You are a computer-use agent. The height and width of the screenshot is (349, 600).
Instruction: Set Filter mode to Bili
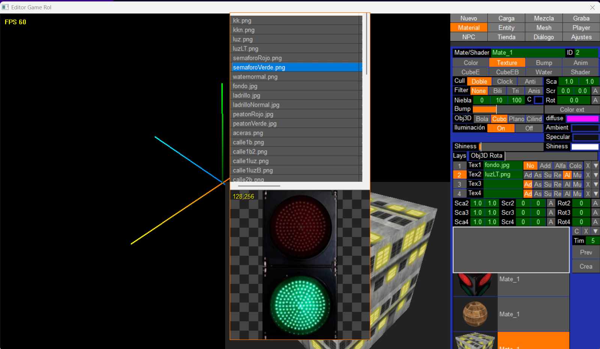click(498, 91)
